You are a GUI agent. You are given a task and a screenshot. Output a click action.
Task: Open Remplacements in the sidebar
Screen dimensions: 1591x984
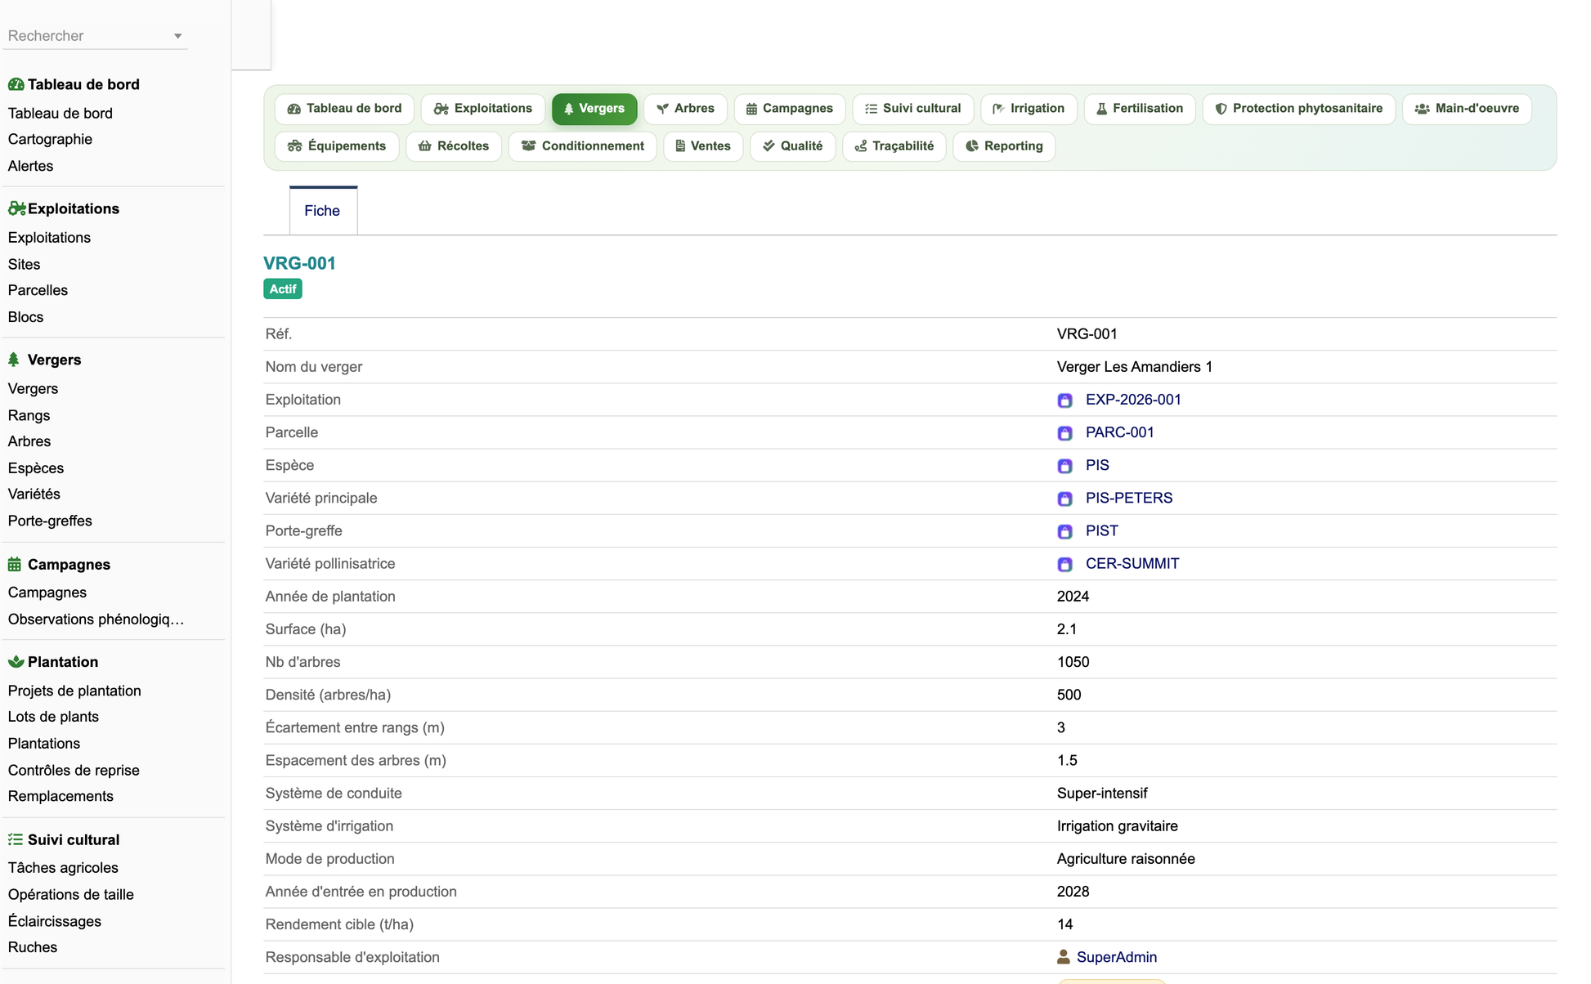[x=61, y=796]
